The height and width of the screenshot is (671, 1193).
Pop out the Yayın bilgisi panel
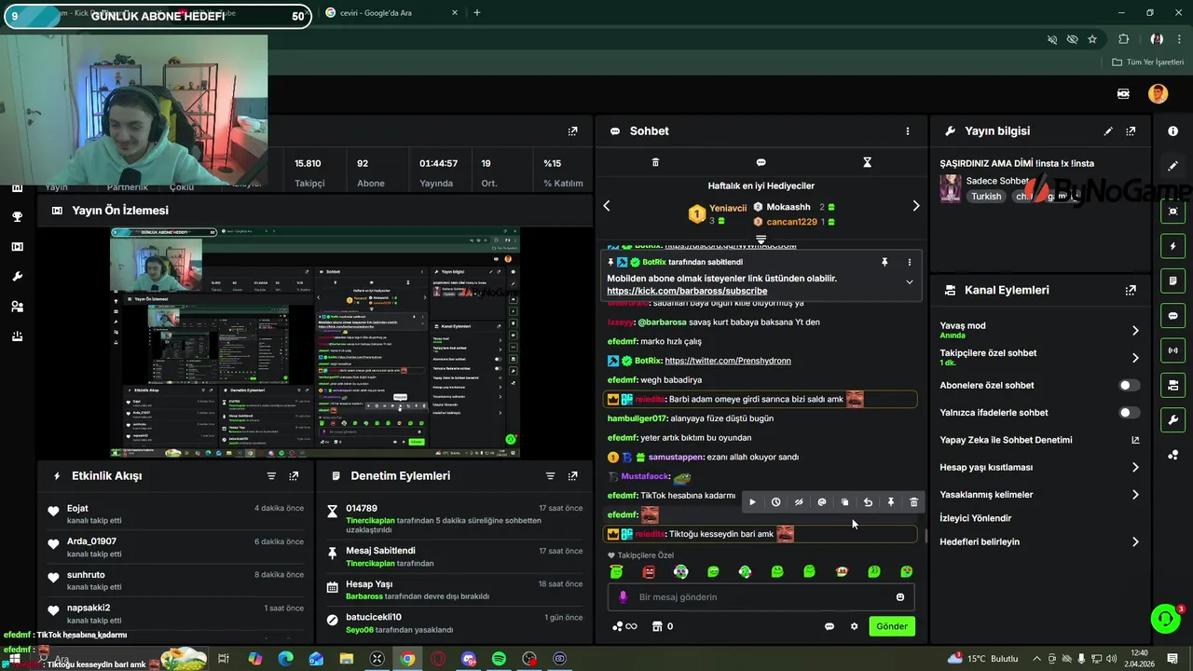(x=1131, y=131)
